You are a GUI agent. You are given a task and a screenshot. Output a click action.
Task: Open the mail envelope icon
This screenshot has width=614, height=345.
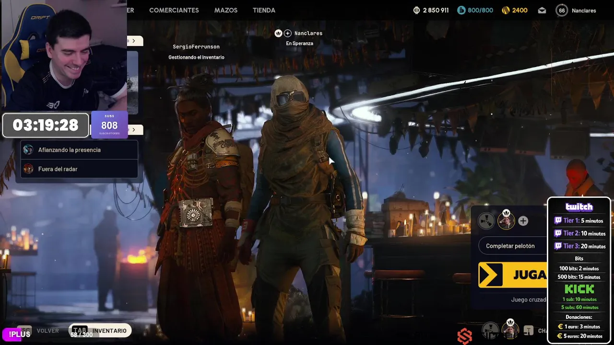tap(542, 10)
